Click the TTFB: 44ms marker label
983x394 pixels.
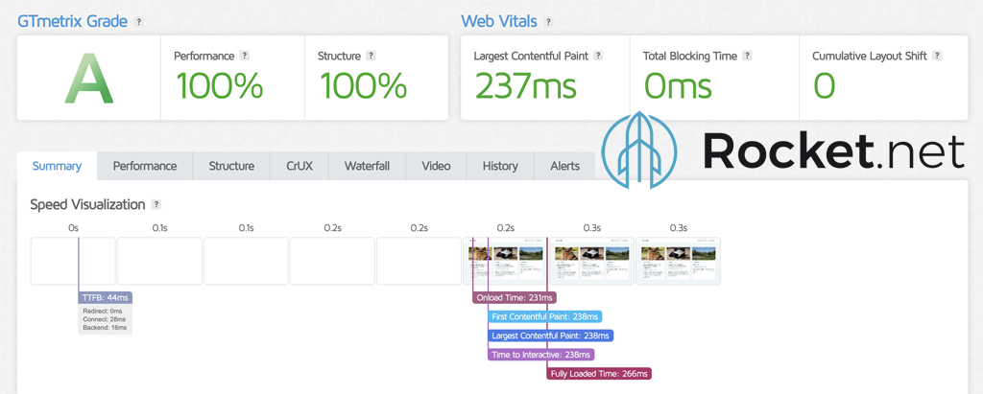tap(106, 297)
